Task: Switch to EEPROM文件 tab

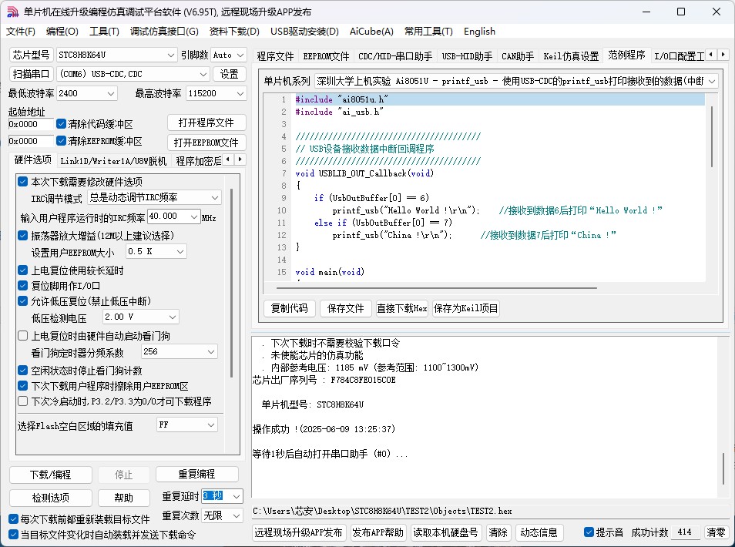Action: click(326, 56)
